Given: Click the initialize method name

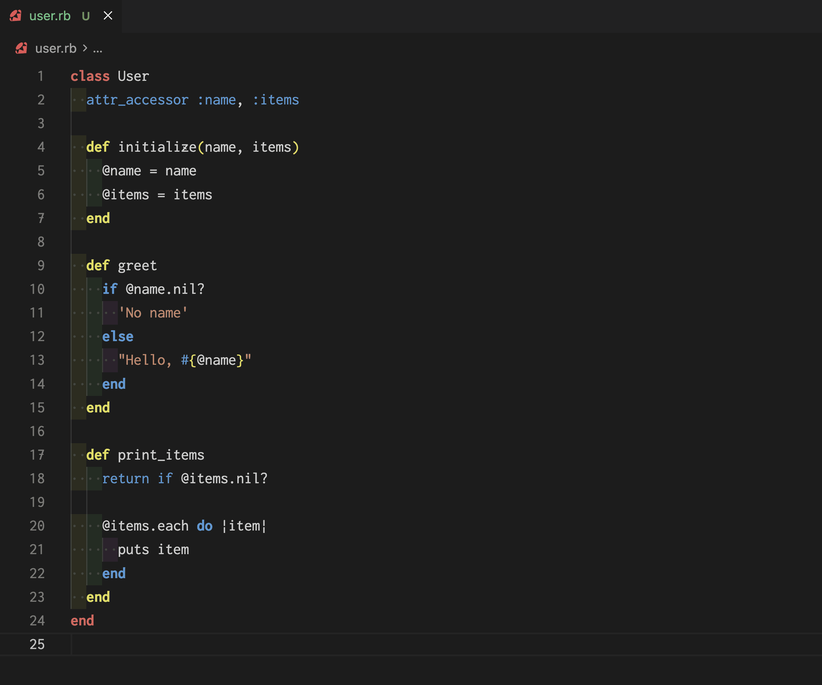Looking at the screenshot, I should pos(157,147).
